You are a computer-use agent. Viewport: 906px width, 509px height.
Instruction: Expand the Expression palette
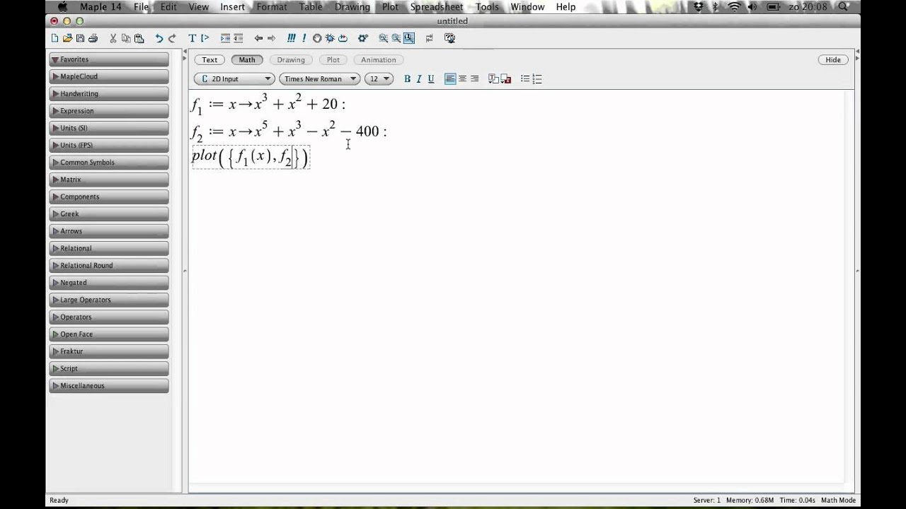click(x=109, y=111)
